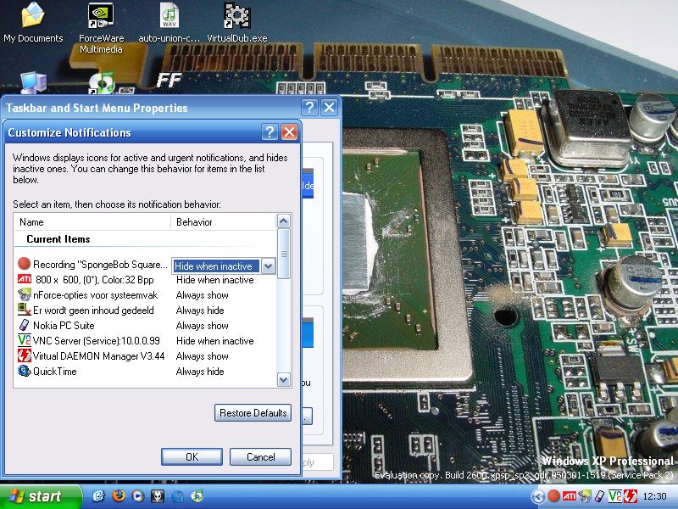Click help button of Taskbar and Start Menu Properties

click(x=309, y=108)
